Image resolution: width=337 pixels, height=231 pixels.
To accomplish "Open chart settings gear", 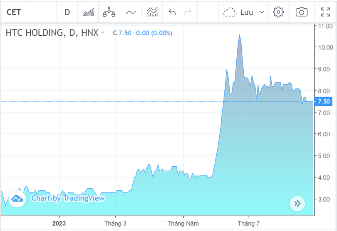I will pos(278,12).
